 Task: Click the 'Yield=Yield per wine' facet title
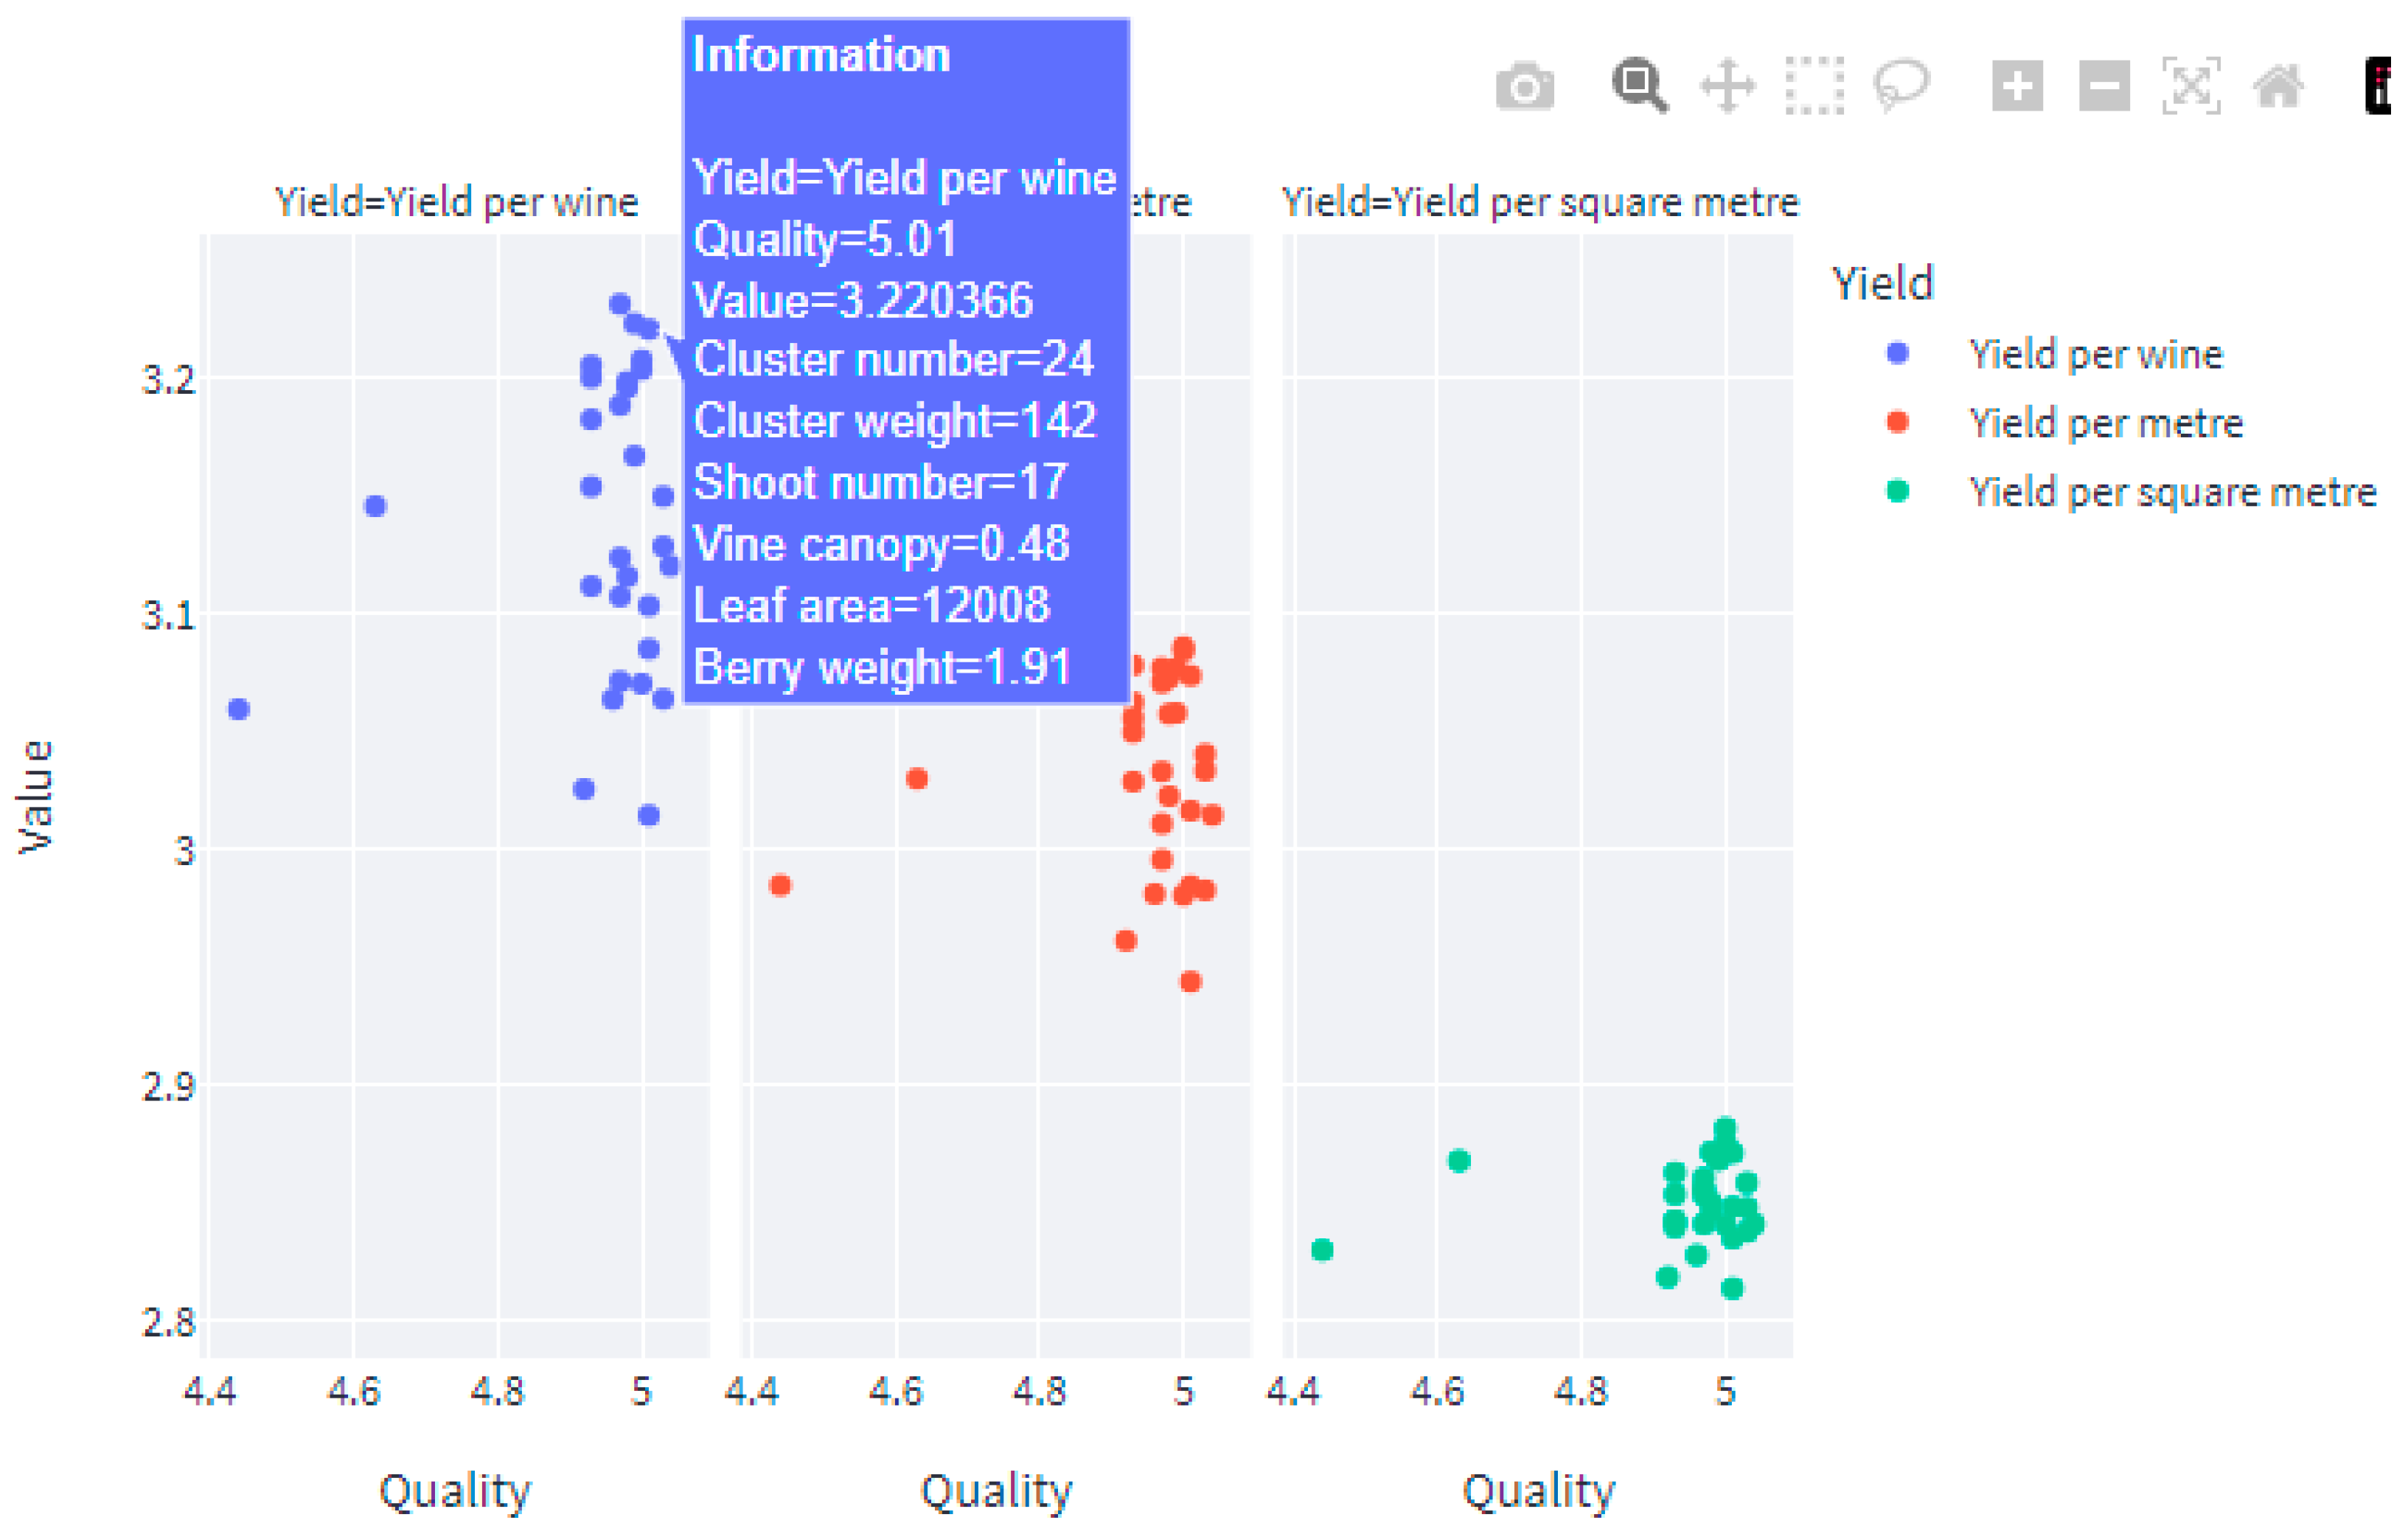tap(456, 203)
